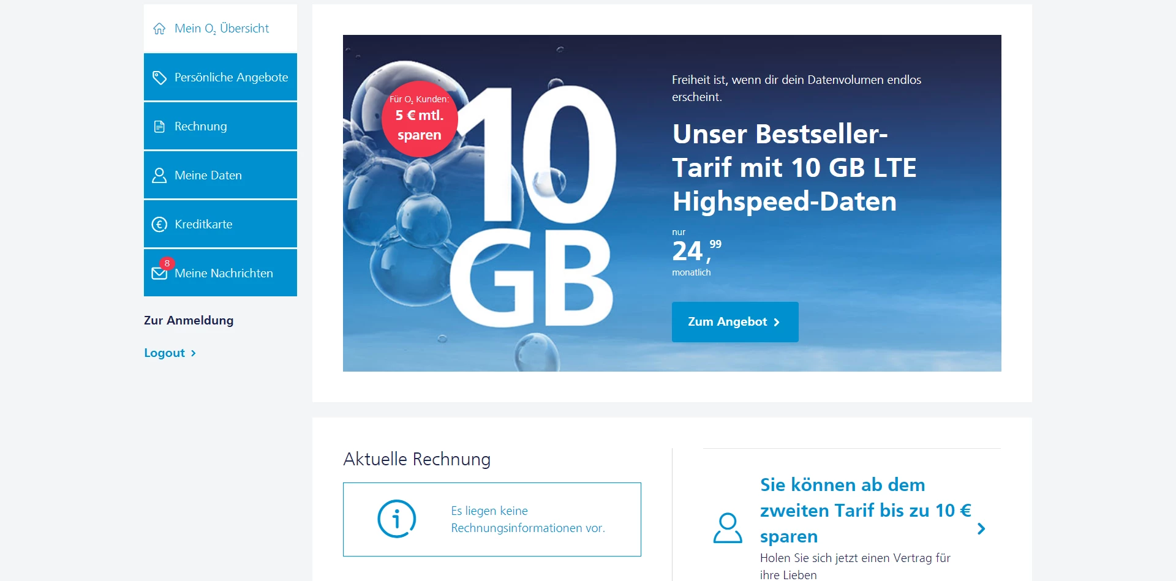Click the home icon beside Mein O2 Übersicht

coord(159,29)
